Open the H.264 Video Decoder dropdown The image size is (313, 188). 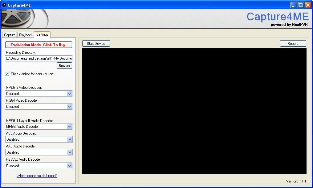[x=39, y=106]
